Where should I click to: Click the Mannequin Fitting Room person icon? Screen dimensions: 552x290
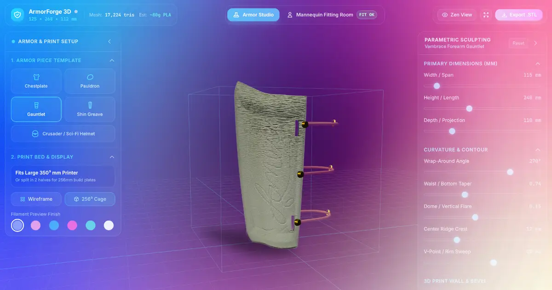(290, 15)
